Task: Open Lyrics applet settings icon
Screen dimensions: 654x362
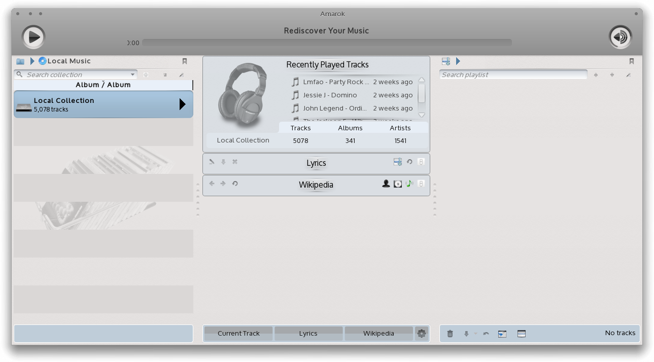Action: point(421,162)
